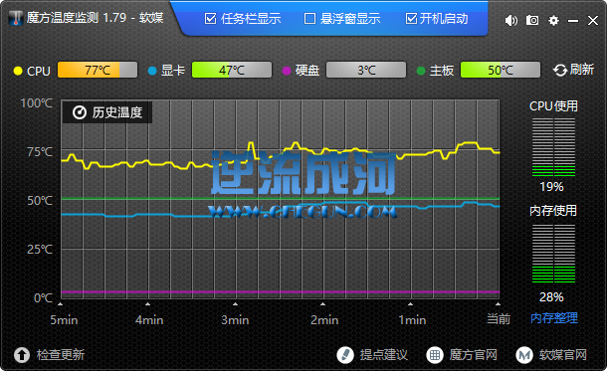Click the yellow CPU legend dot
This screenshot has height=371, width=607.
(x=18, y=71)
